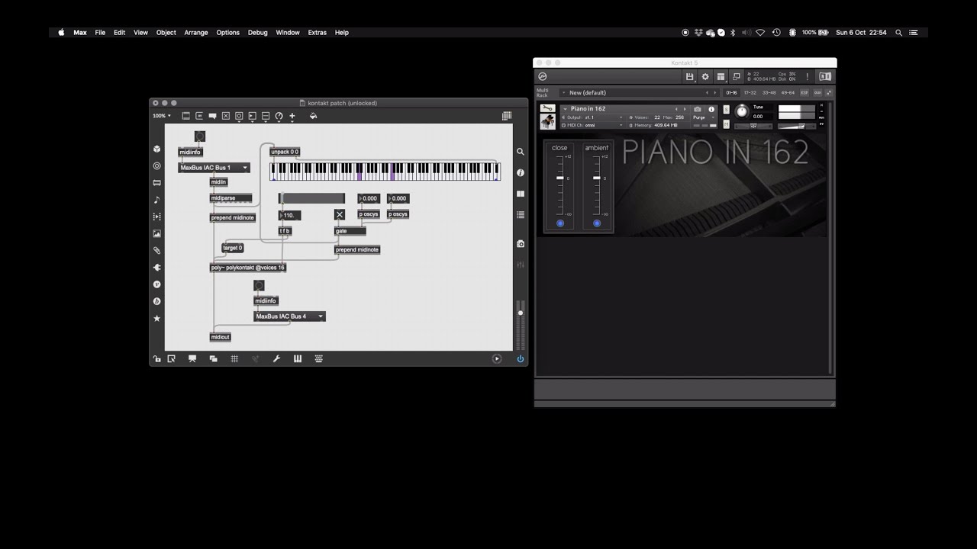Click the KSP button in Kontakt

(804, 92)
